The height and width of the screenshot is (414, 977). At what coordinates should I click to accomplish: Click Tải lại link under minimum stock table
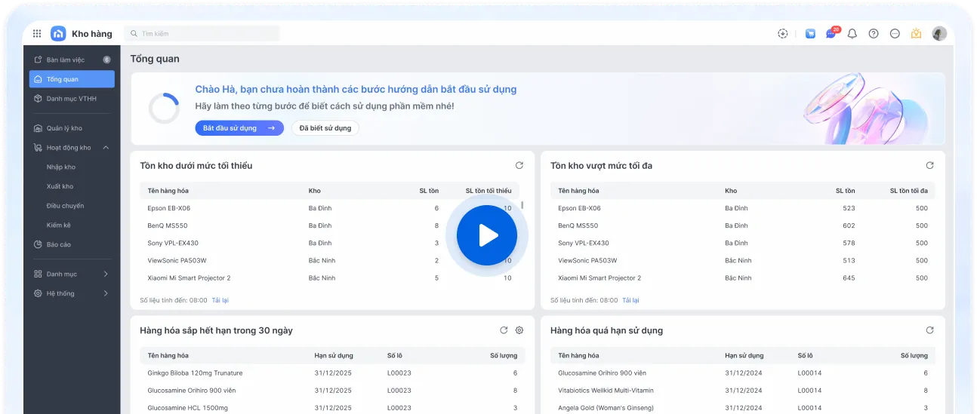pyautogui.click(x=220, y=300)
